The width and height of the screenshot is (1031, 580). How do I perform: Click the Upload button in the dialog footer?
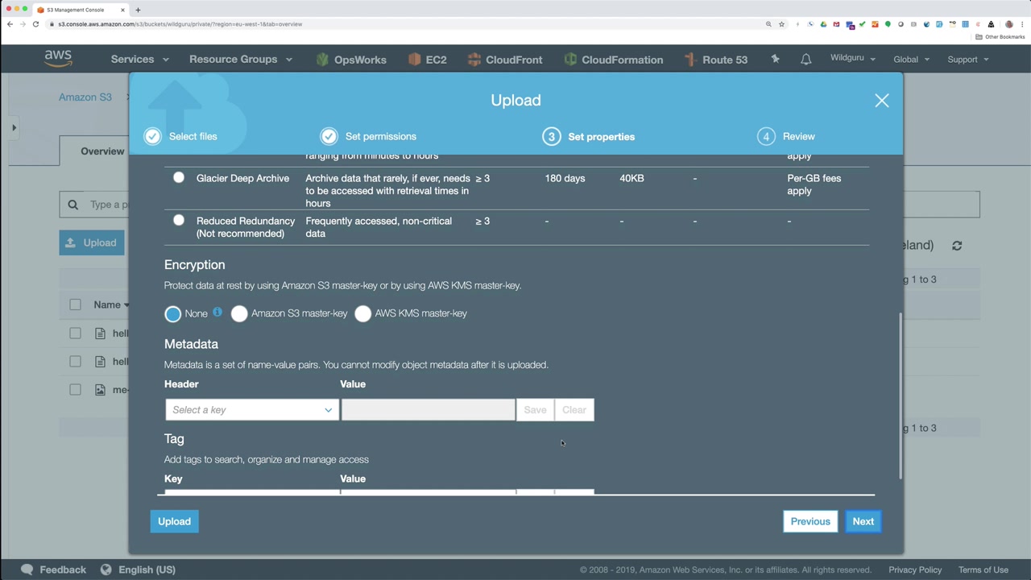(x=174, y=521)
